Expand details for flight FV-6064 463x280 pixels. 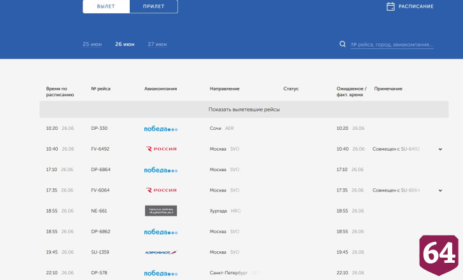click(440, 190)
